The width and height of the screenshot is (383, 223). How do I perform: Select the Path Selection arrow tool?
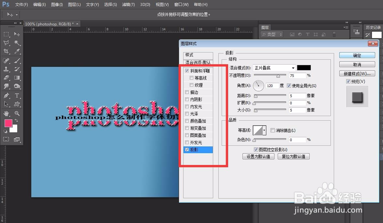(x=6, y=104)
